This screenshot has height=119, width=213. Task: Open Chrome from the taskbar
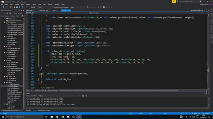[63, 117]
